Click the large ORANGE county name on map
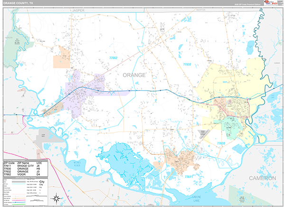Viewport: 285px width, 207px height. pyautogui.click(x=134, y=75)
